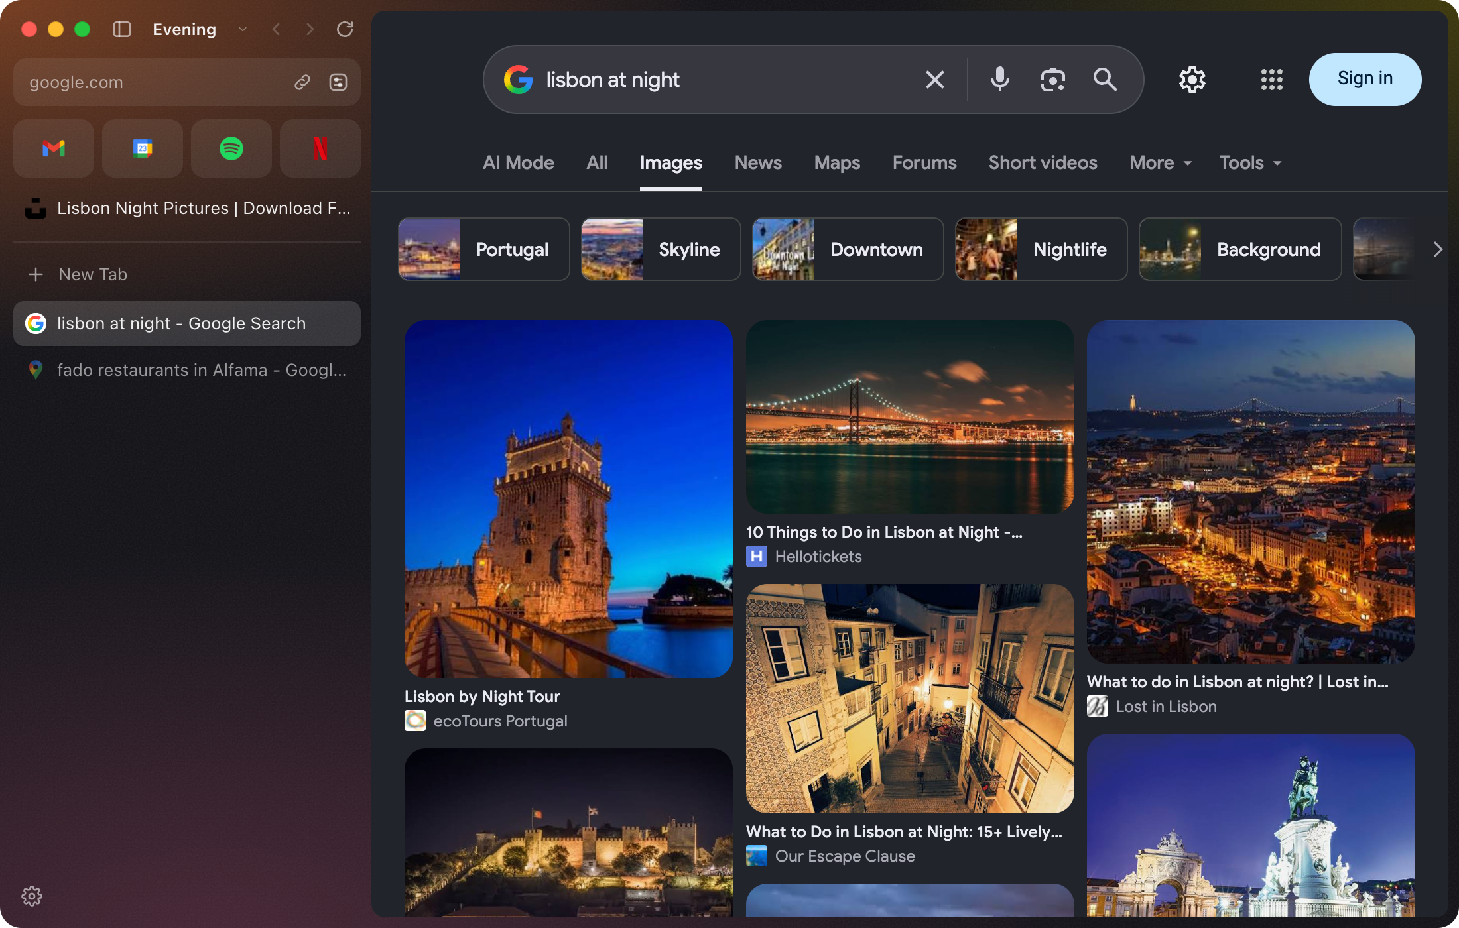Open What to do in Lisbon at night link
The image size is (1459, 928).
pos(1237,682)
